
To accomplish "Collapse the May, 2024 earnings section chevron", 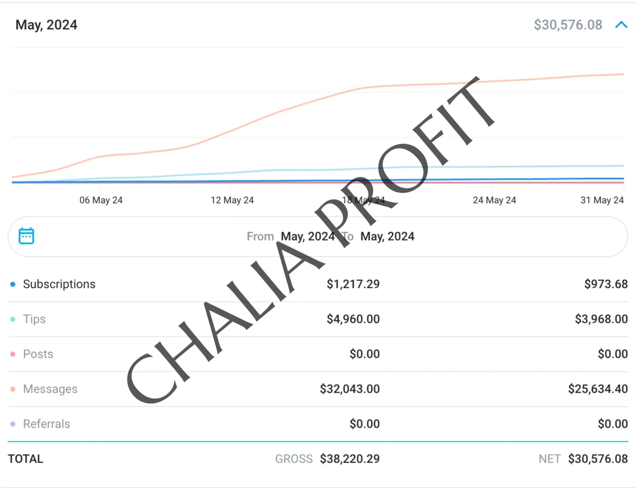I will (x=621, y=24).
